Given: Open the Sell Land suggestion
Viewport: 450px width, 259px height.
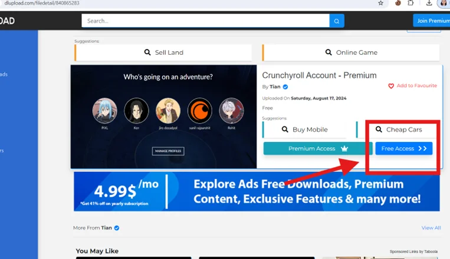Looking at the screenshot, I should [163, 52].
